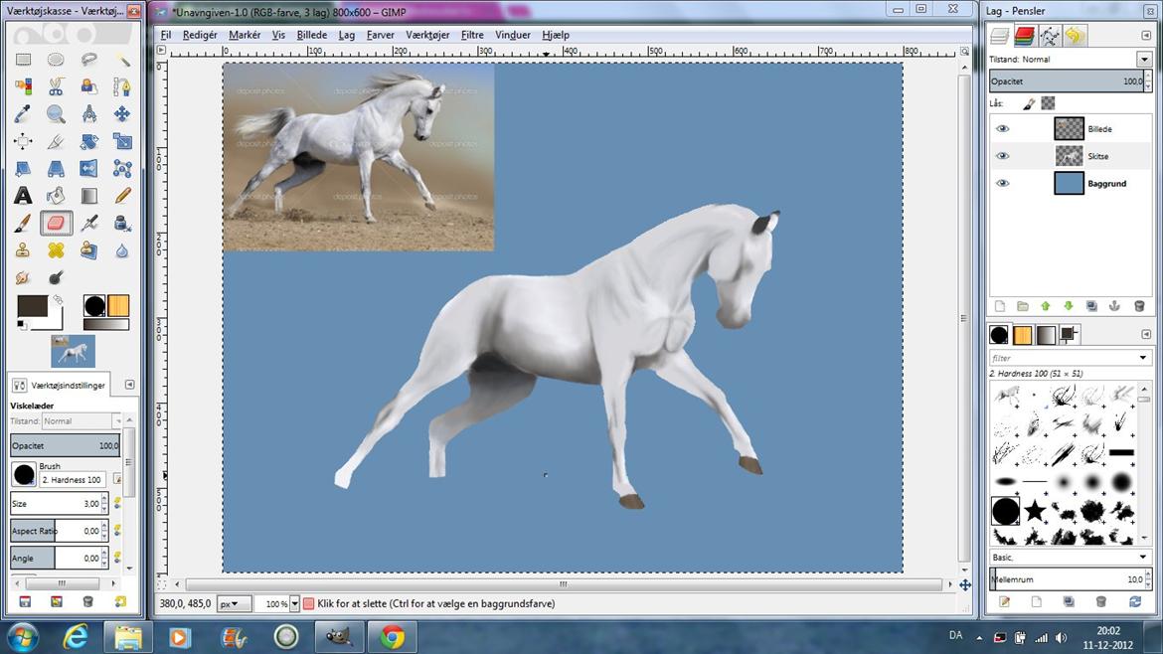Switch to the undo history tab
This screenshot has width=1163, height=654.
coord(1075,37)
